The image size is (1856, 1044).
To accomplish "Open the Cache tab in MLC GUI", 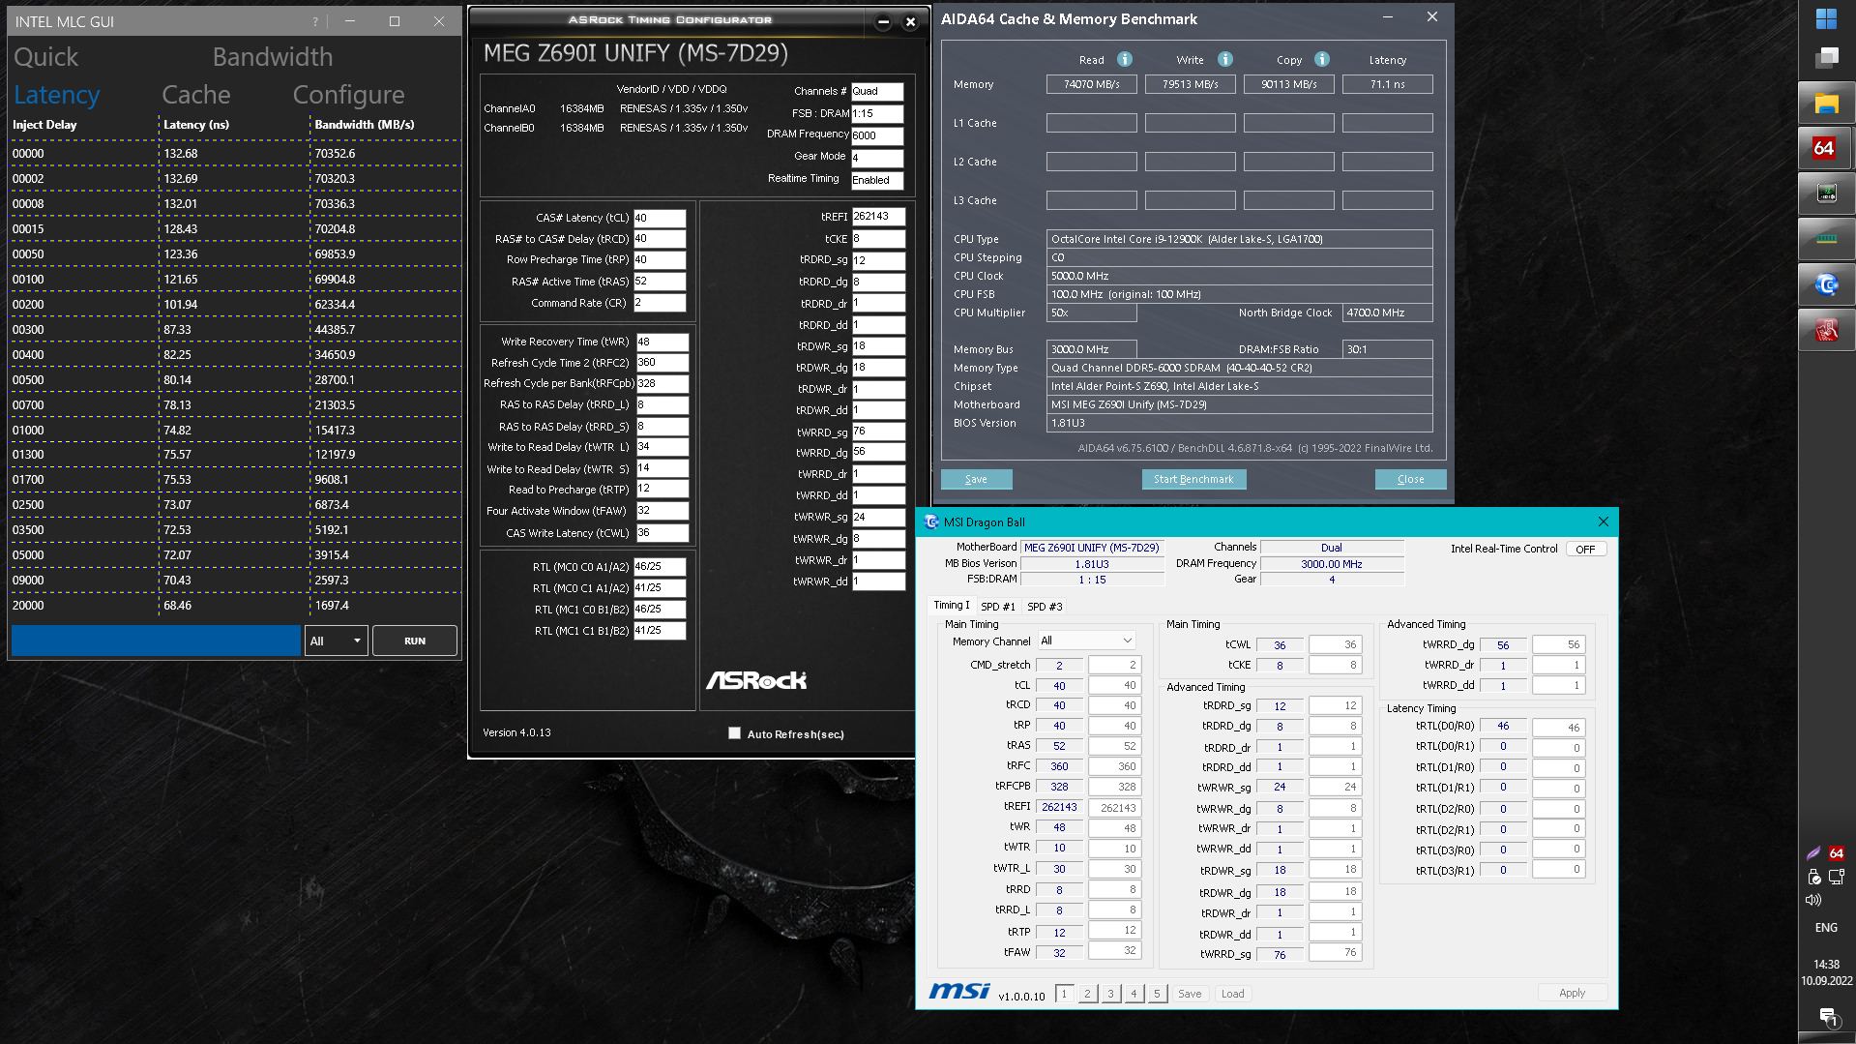I will [x=196, y=95].
